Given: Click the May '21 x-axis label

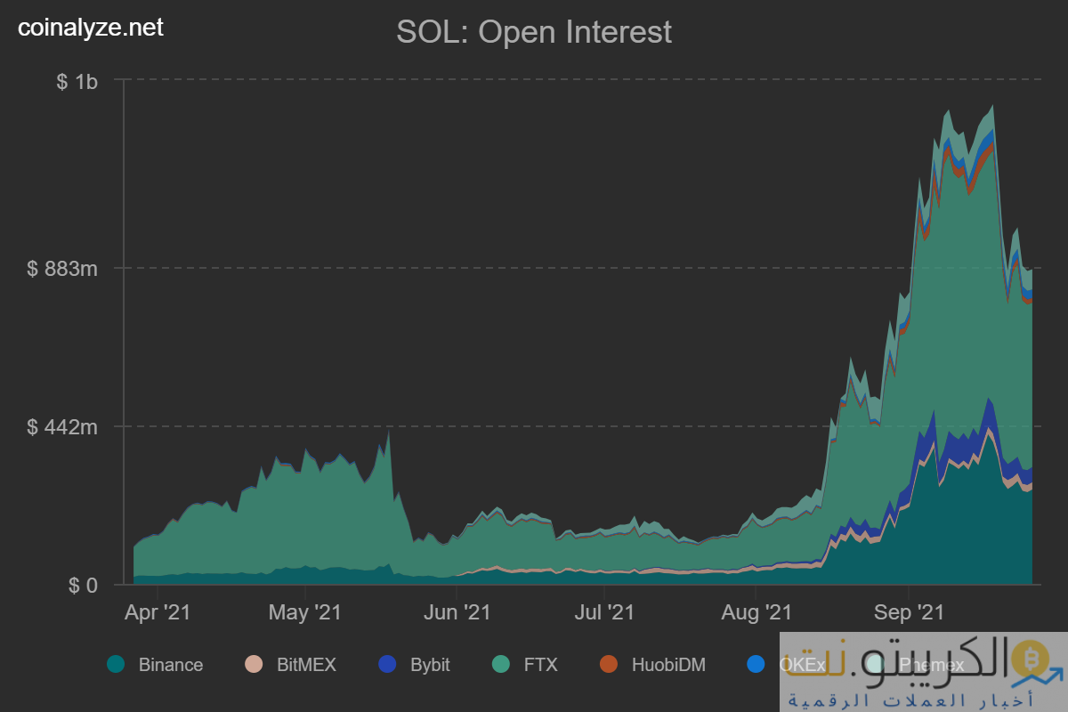Looking at the screenshot, I should (x=304, y=612).
